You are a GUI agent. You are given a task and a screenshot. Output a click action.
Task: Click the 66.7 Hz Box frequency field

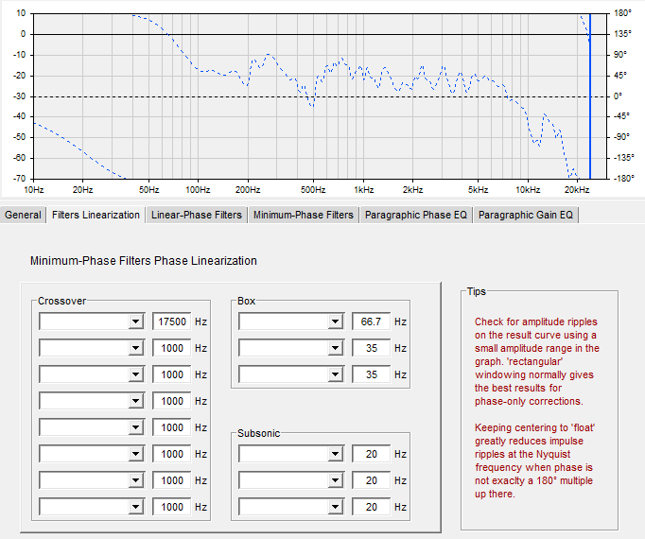point(371,322)
